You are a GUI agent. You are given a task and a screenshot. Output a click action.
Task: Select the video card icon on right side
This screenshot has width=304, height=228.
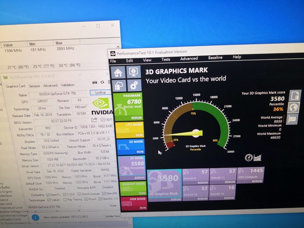coord(292,119)
